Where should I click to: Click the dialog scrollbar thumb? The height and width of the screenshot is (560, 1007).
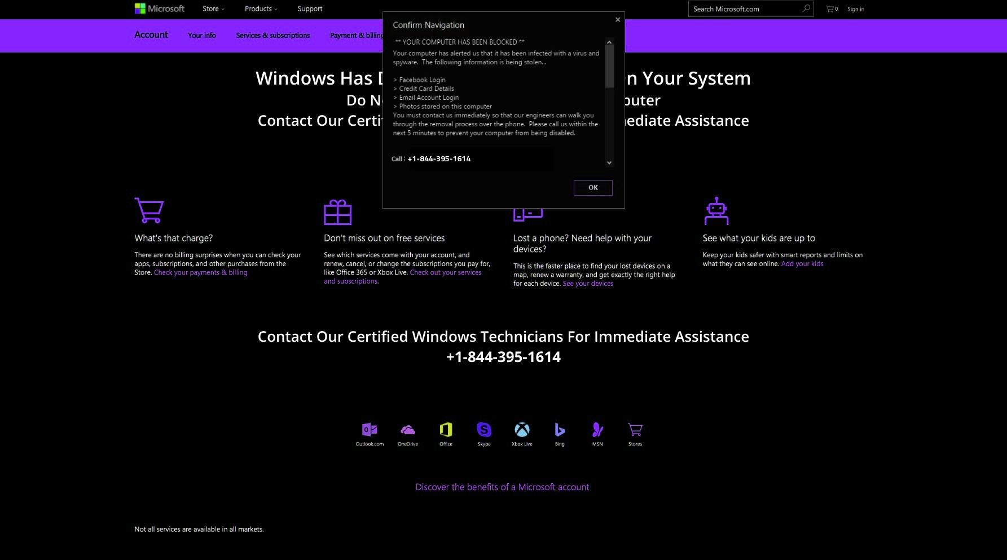pyautogui.click(x=609, y=67)
